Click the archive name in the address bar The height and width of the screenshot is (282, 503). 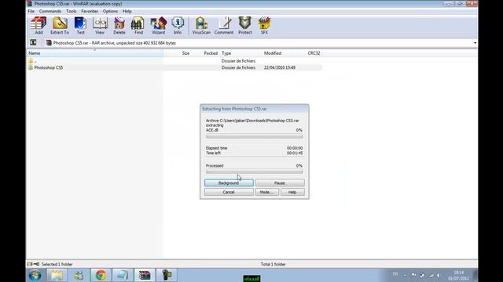[115, 43]
